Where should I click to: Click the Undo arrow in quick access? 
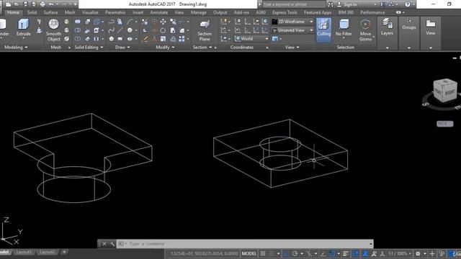[x=51, y=4]
